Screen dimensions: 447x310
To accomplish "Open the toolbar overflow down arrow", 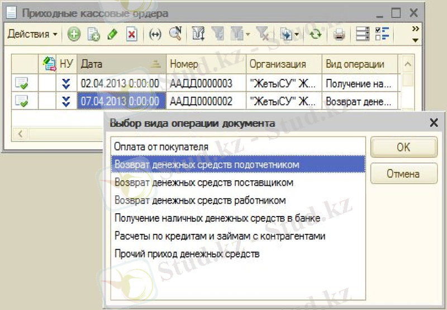I will point(415,40).
